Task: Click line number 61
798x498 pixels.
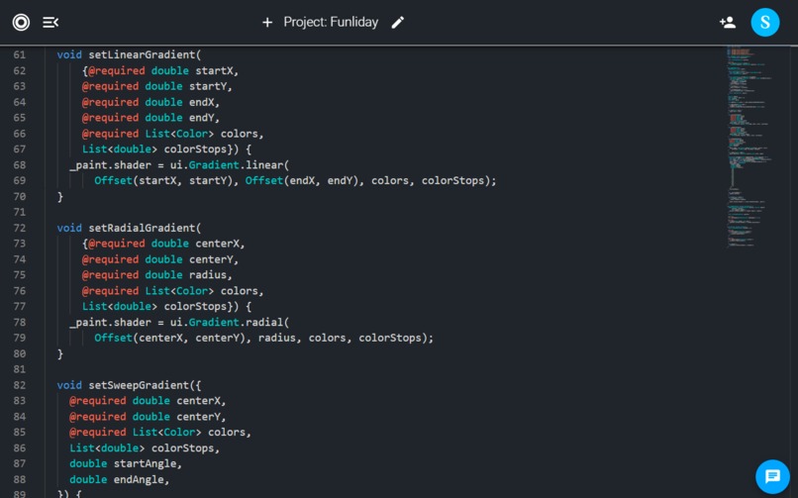Action: point(20,54)
